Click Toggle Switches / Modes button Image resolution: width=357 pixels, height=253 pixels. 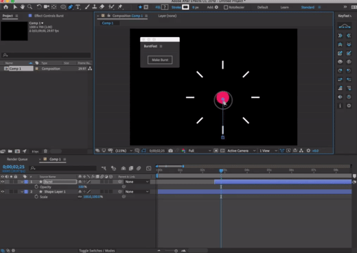click(x=97, y=250)
